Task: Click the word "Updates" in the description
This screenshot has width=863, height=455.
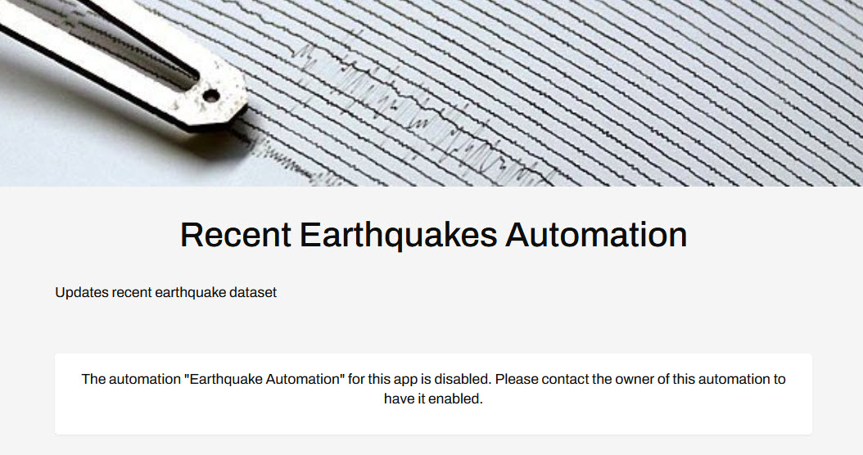Action: (82, 292)
